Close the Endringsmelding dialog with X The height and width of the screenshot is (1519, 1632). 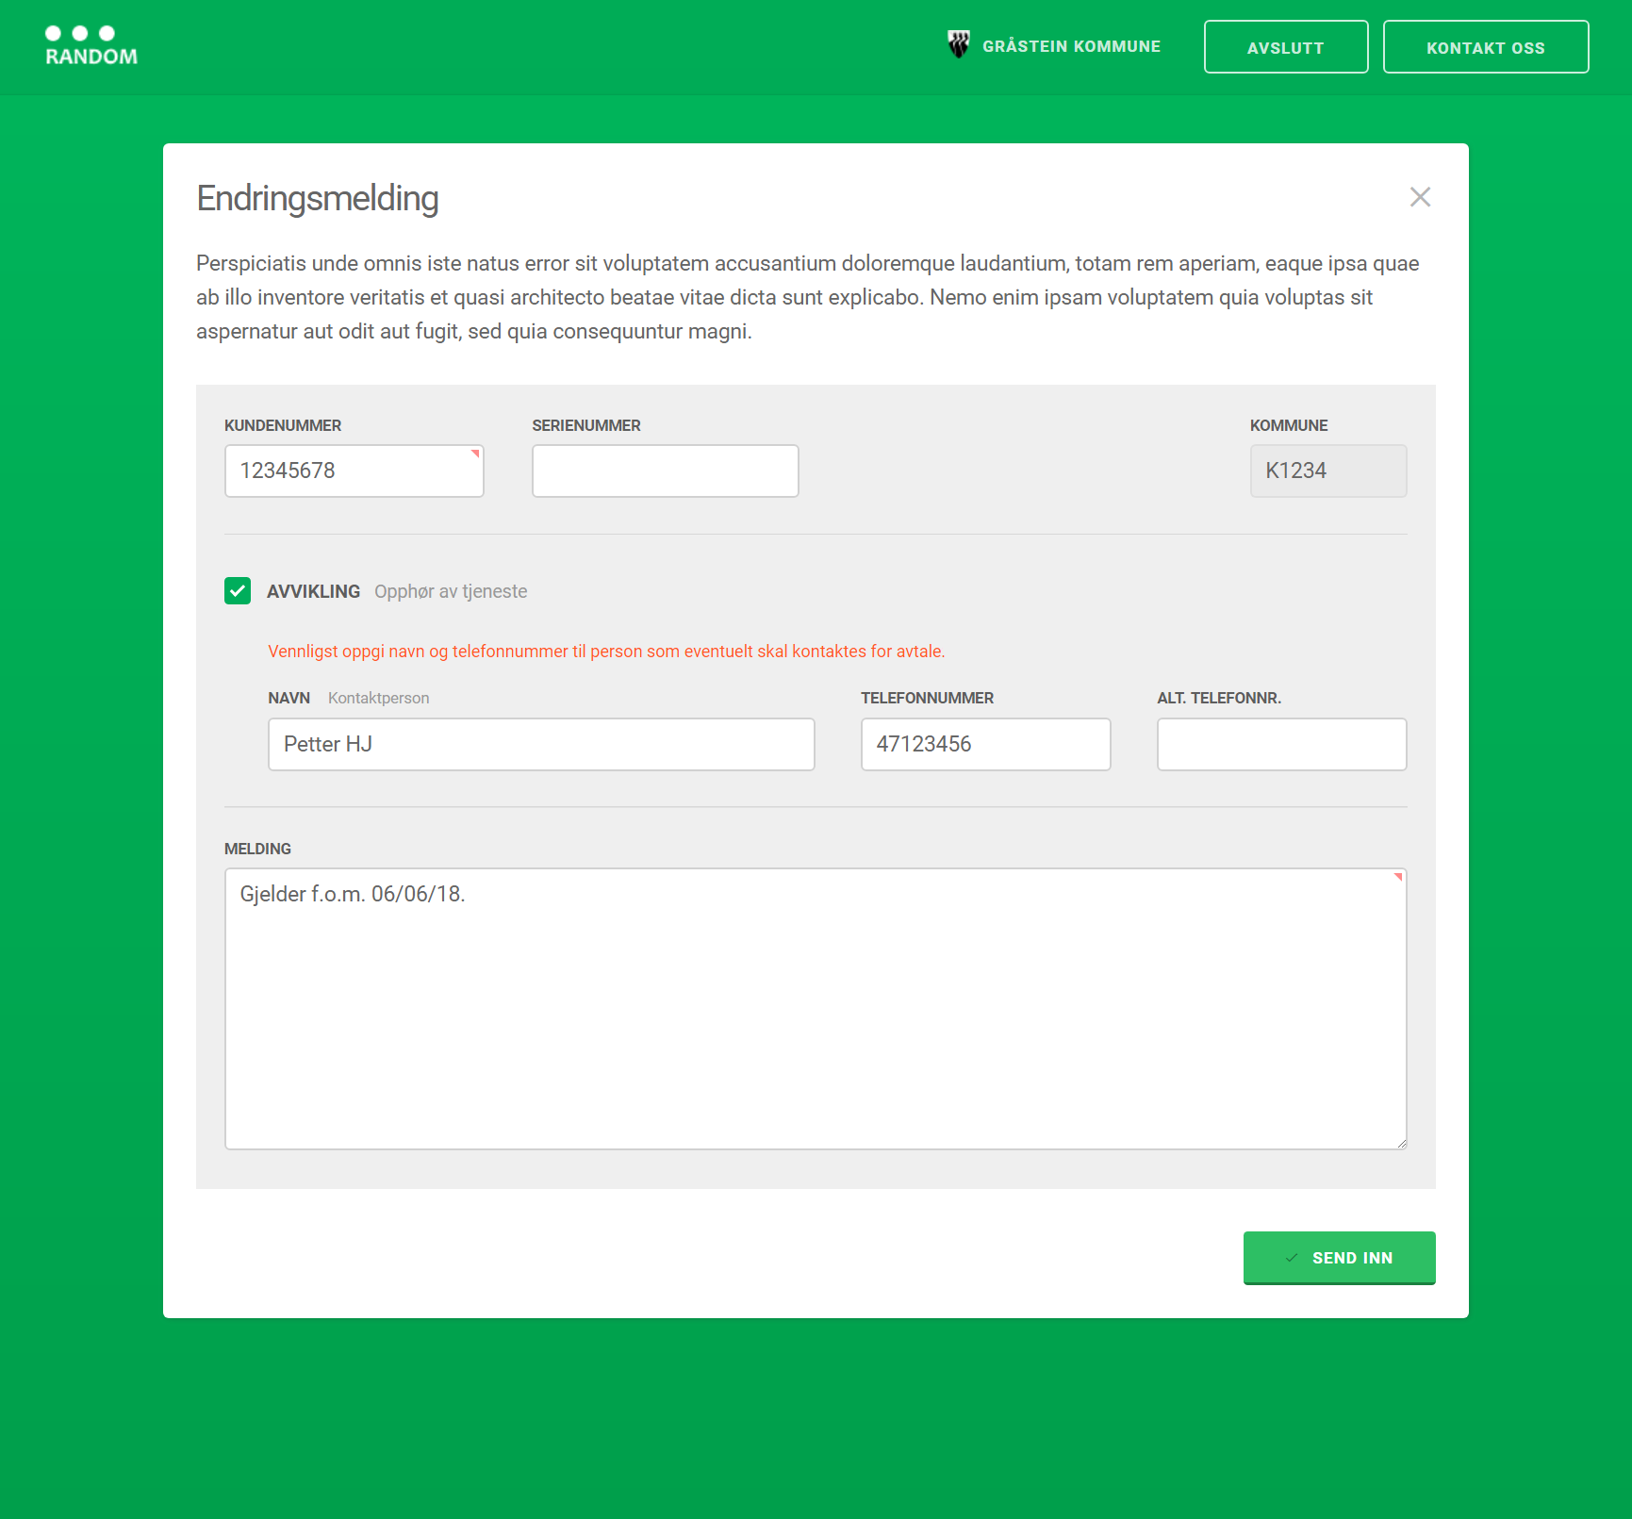pos(1420,197)
